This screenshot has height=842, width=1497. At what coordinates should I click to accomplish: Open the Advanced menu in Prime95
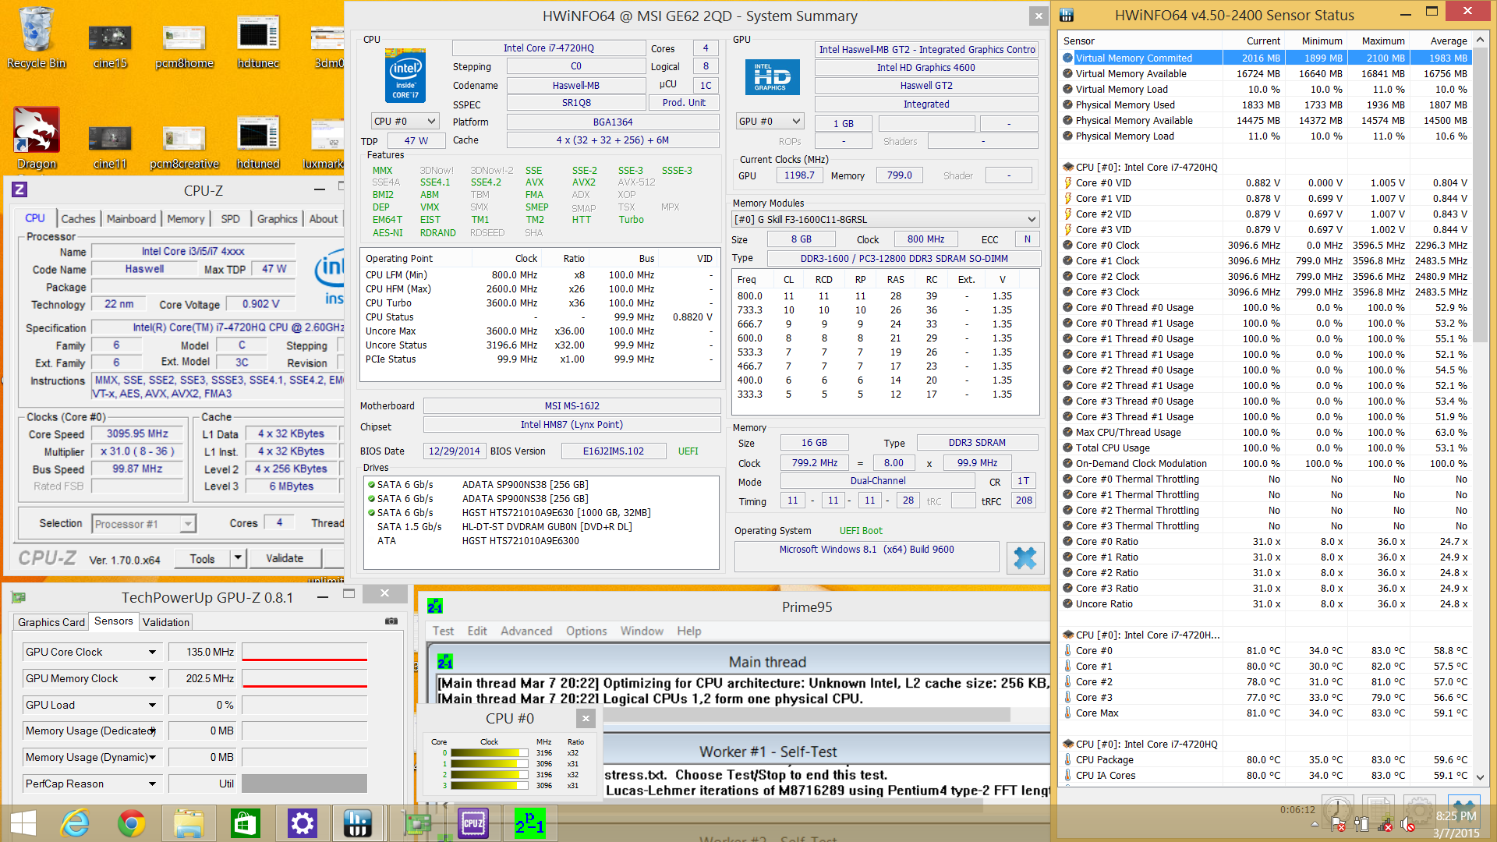pos(526,631)
